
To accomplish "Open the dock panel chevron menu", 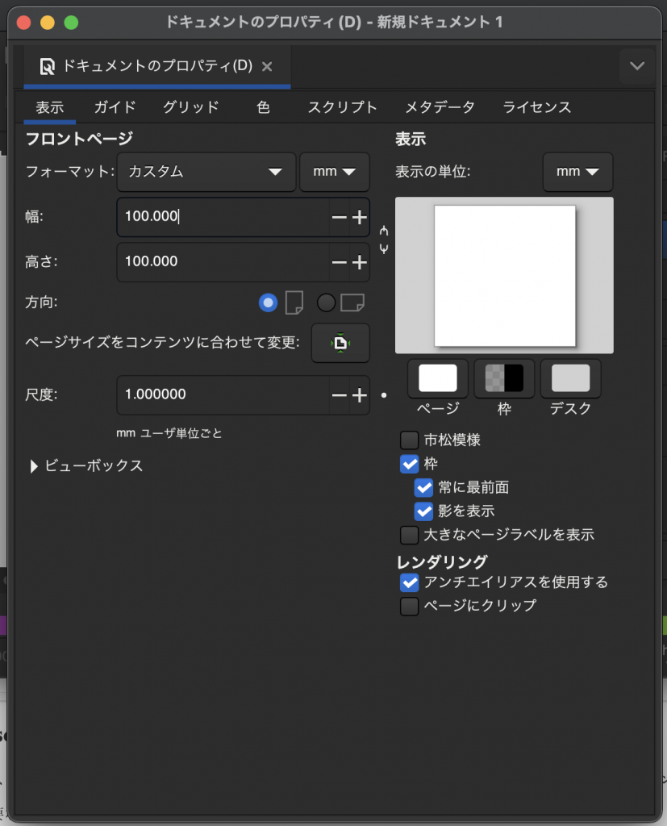I will pyautogui.click(x=637, y=66).
